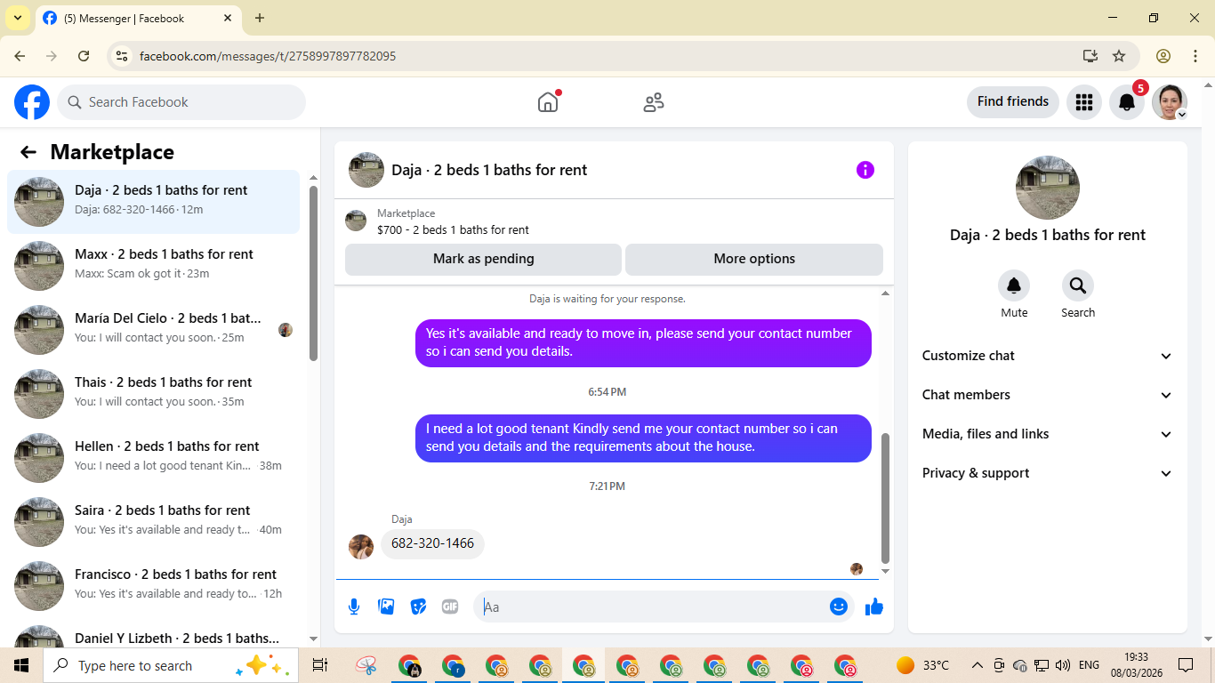The width and height of the screenshot is (1215, 683).
Task: Click Windows taskbar search box
Action: [x=169, y=665]
